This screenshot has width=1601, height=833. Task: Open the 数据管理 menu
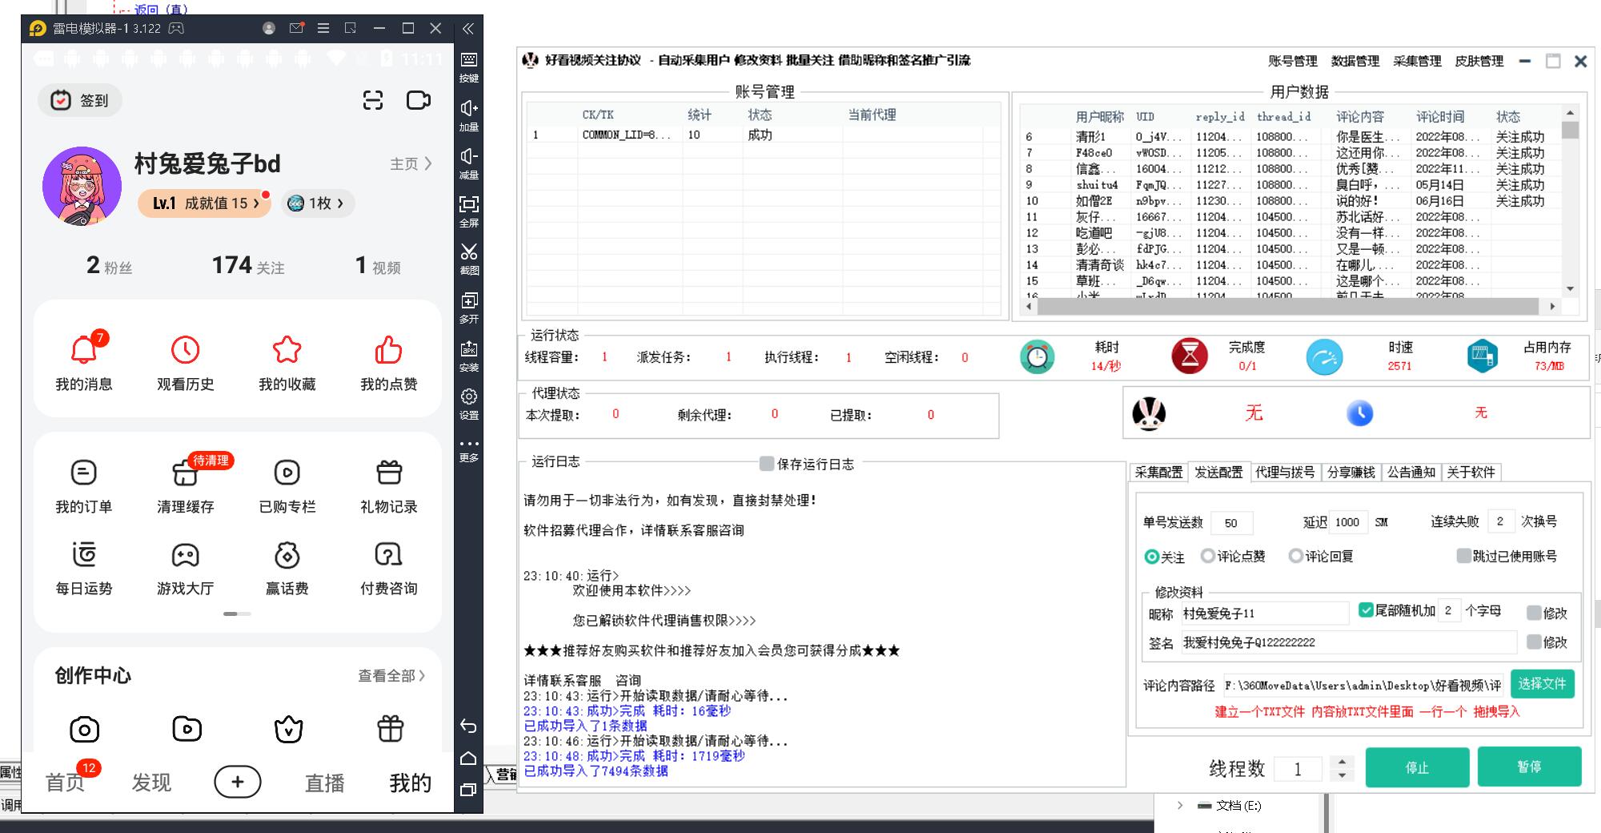(1354, 61)
